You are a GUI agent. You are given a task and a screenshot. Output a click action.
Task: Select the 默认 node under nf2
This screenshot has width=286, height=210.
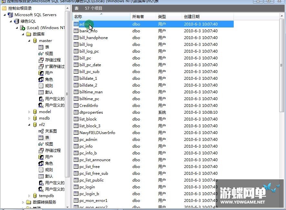click(x=49, y=176)
